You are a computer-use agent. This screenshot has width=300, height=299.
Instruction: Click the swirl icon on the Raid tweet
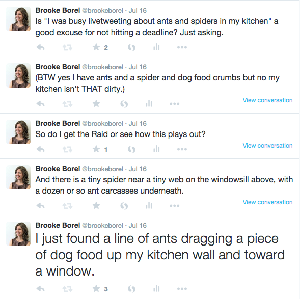point(131,149)
